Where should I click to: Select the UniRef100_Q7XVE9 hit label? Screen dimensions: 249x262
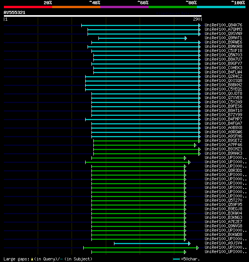(223, 98)
